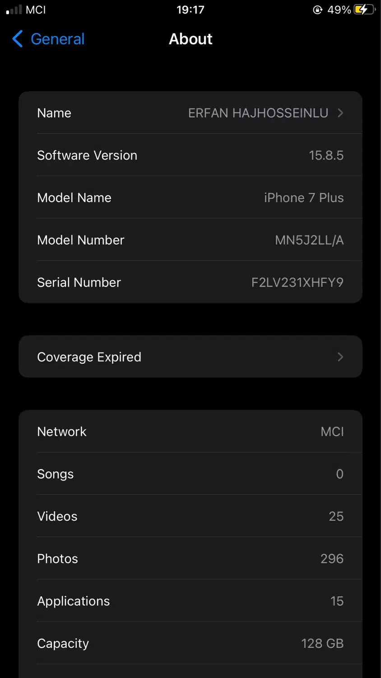
Task: Tap the Model Number MN5J2LL/A
Action: [309, 240]
